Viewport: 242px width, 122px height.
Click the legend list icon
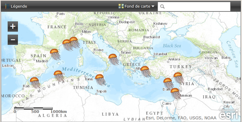point(7,6)
